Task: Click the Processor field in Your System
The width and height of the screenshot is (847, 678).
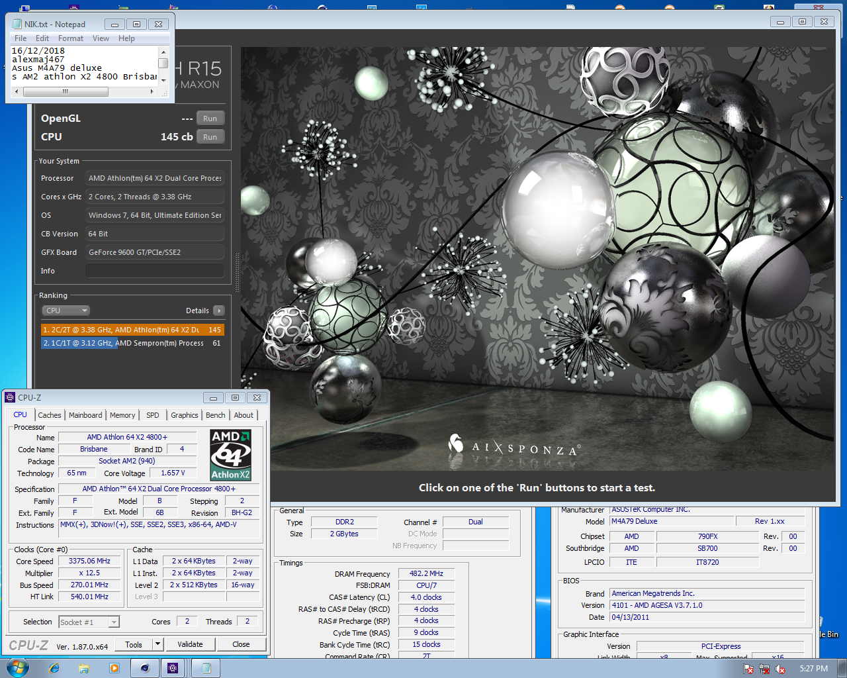Action: pos(155,178)
